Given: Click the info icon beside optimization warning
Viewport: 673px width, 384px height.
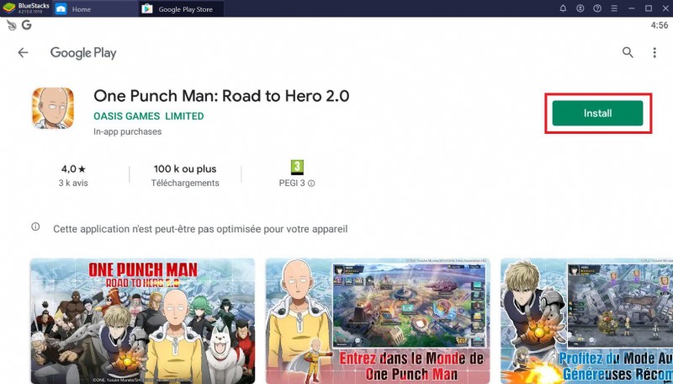Looking at the screenshot, I should tap(35, 227).
